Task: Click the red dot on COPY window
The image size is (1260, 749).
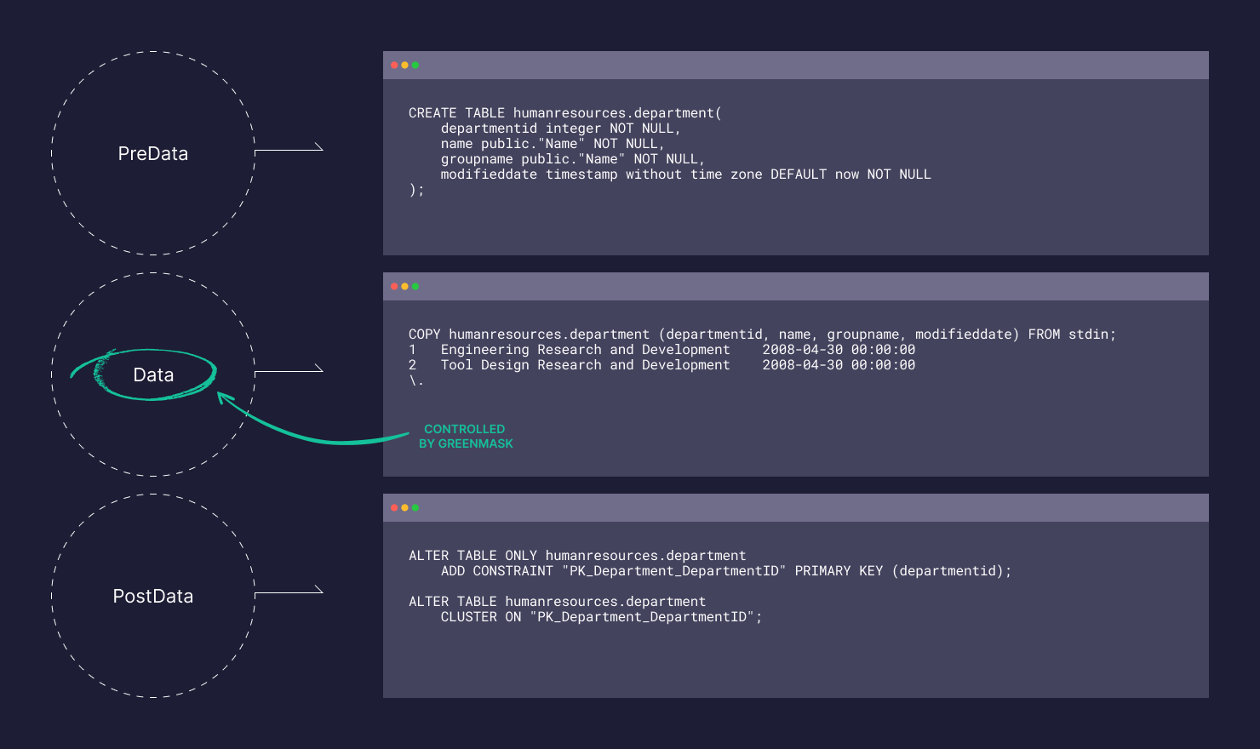Action: 394,286
